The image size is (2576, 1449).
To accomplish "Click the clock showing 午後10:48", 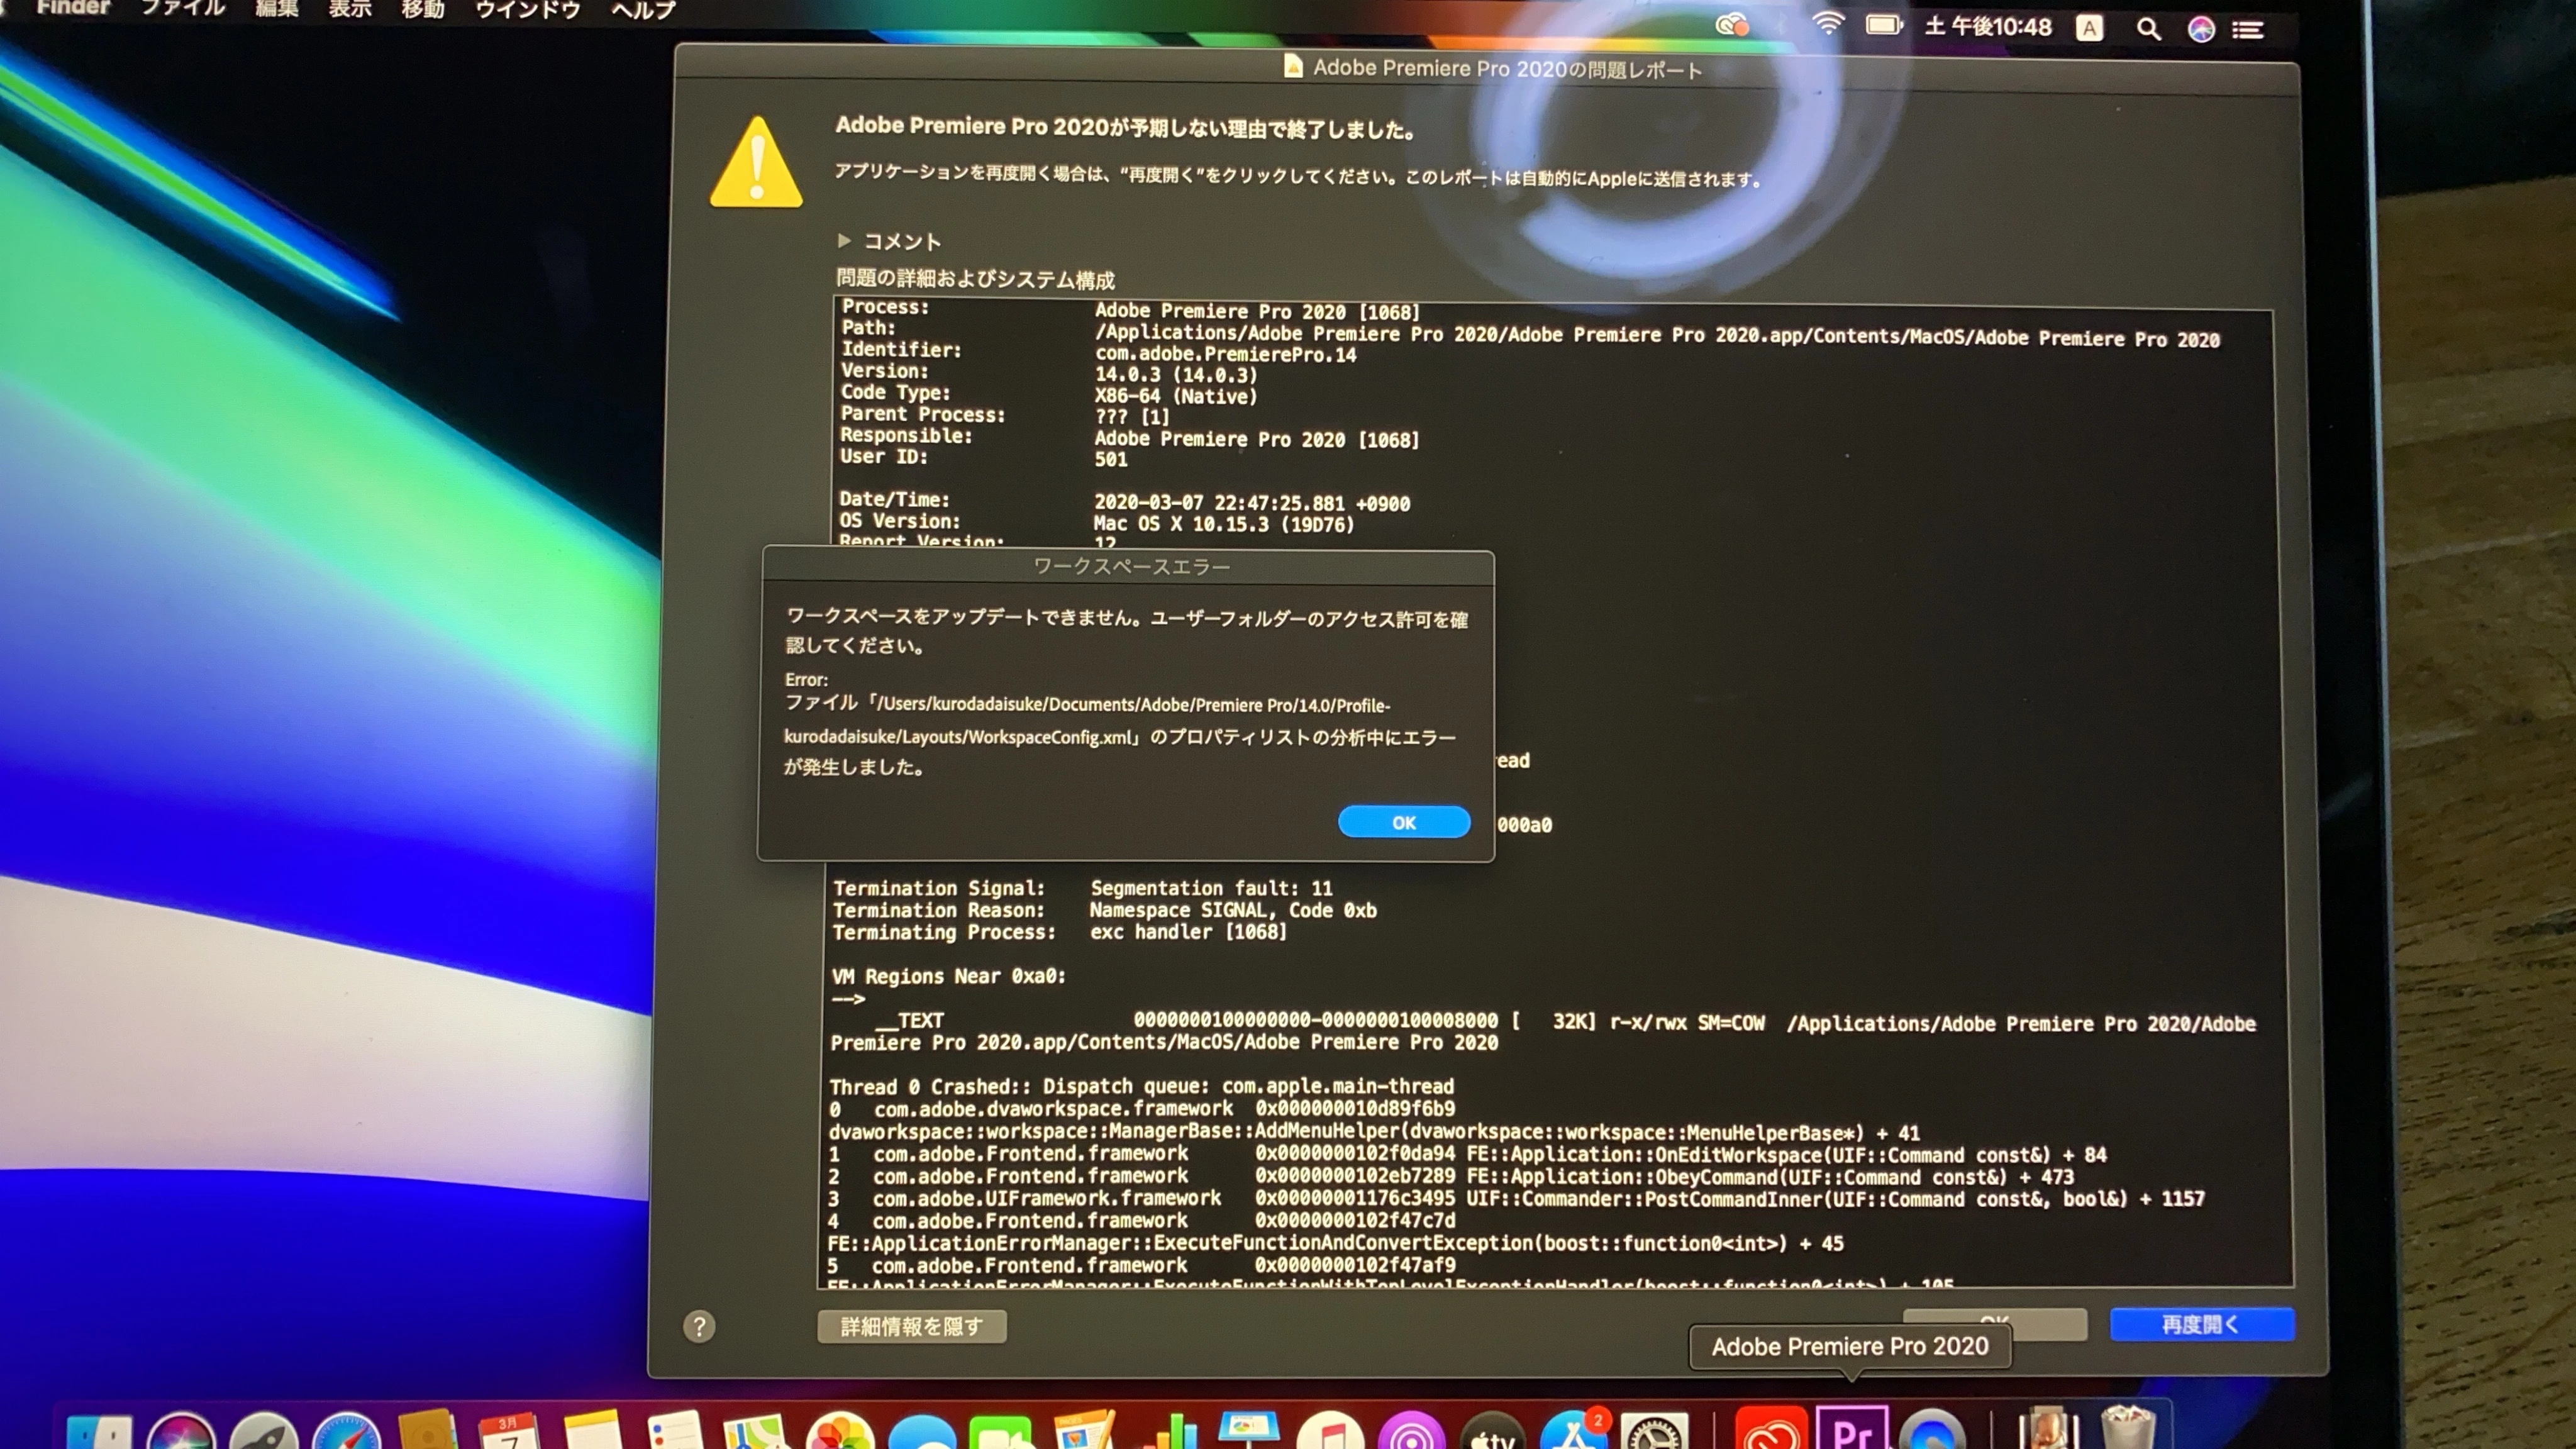I will pos(1988,26).
